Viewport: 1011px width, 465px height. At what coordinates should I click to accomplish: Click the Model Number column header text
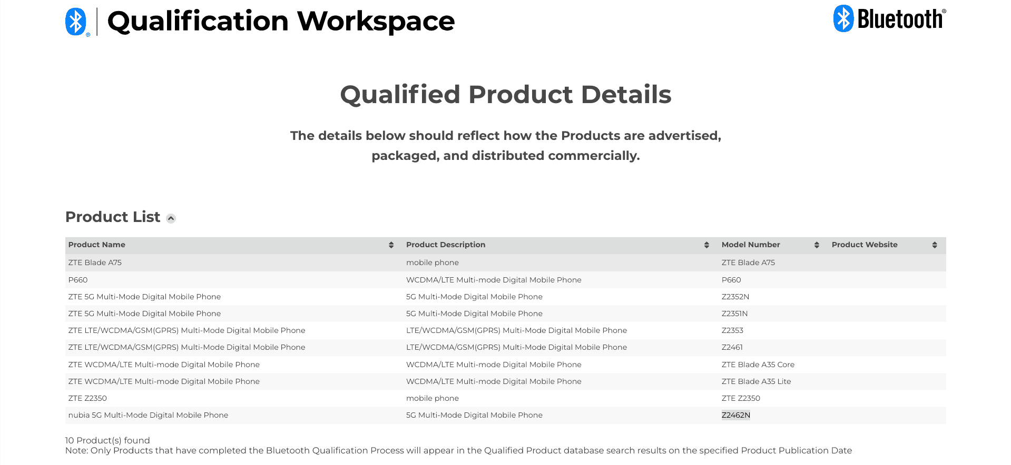point(751,245)
